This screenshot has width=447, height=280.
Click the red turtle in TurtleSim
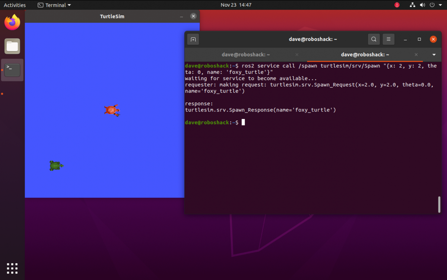click(112, 110)
